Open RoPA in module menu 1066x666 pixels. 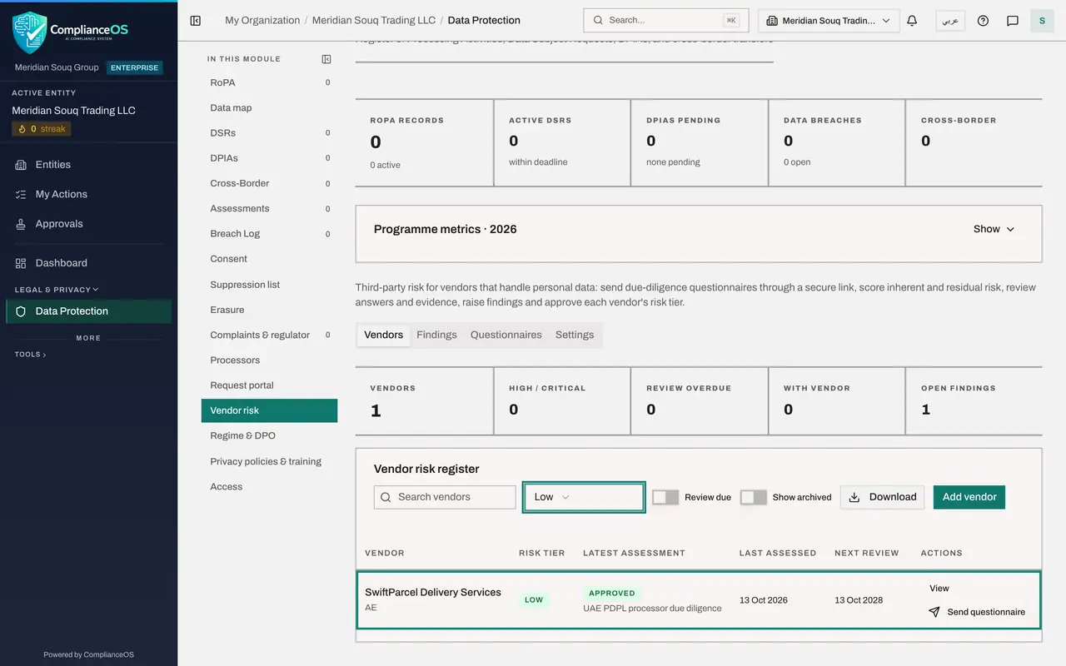click(269, 82)
